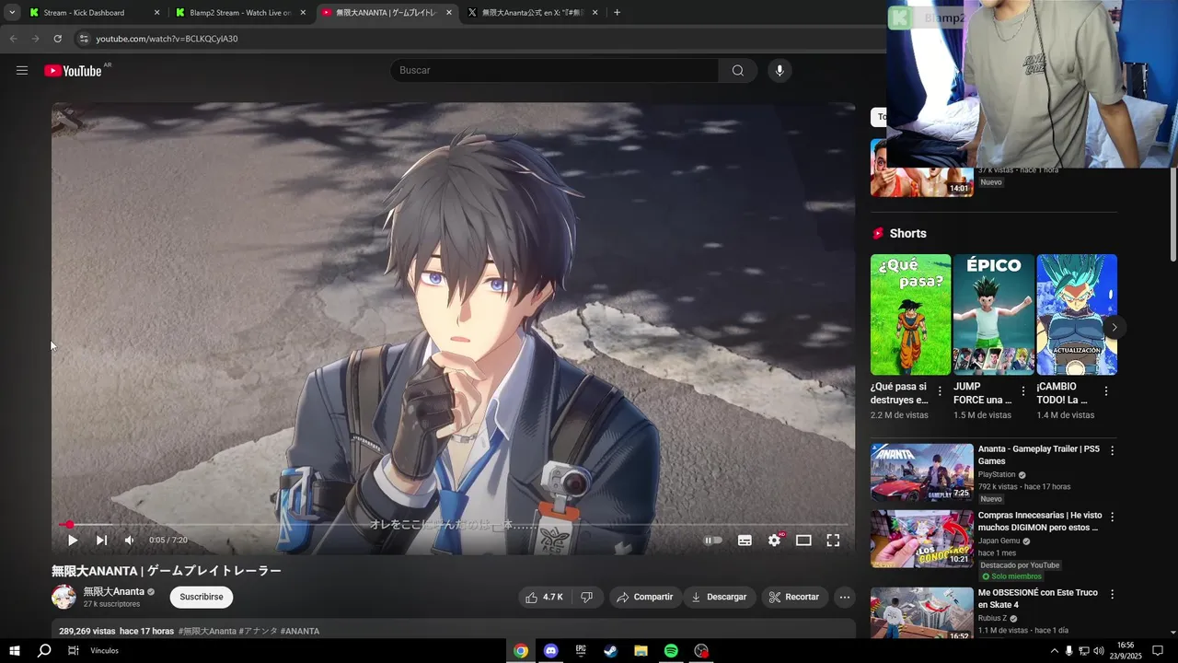Go to the YouTube home logo
1178x663 pixels.
point(73,71)
